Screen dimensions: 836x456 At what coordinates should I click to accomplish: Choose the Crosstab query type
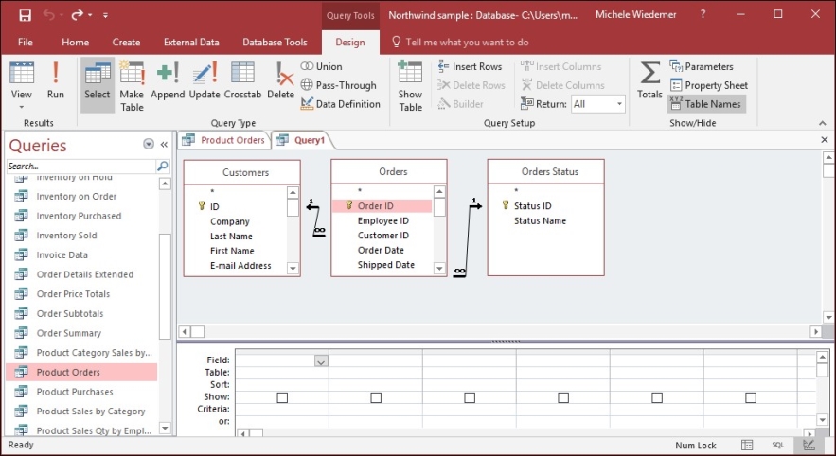(x=242, y=81)
